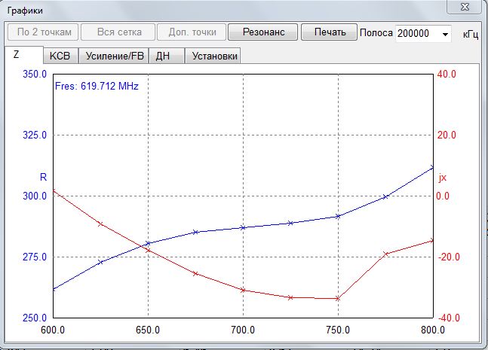Screen dimensions: 488x350
Task: Click the red jx axis label
Action: [x=442, y=178]
